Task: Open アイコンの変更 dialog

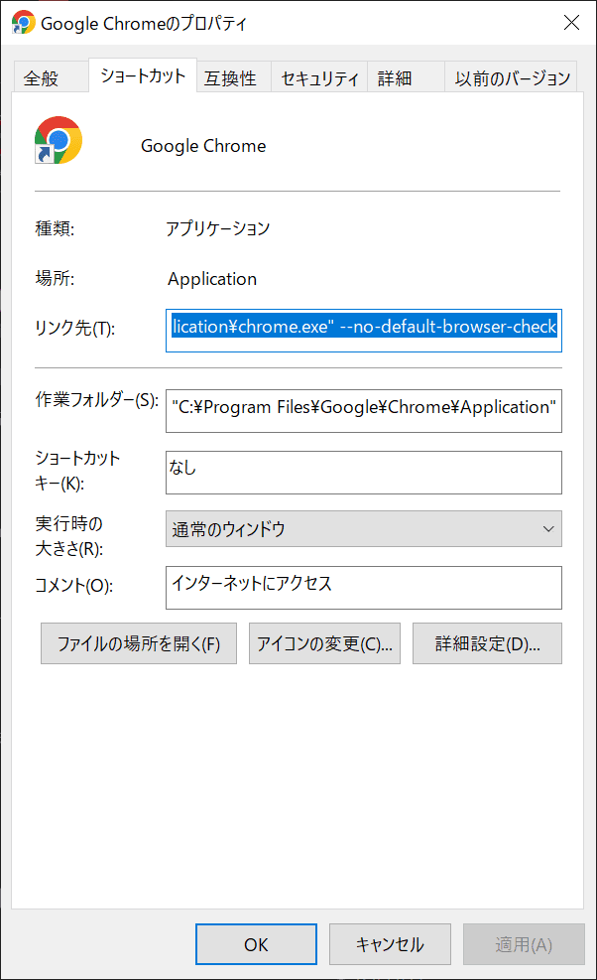Action: pyautogui.click(x=324, y=643)
